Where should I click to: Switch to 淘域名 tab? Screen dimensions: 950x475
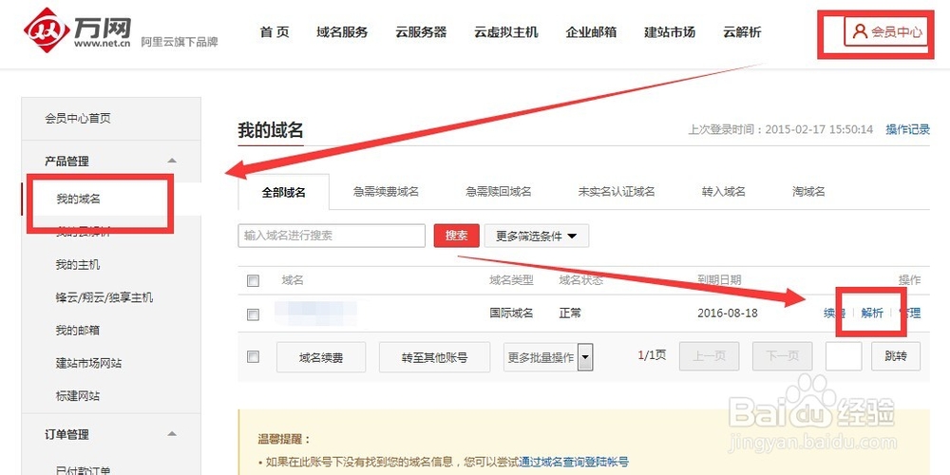click(x=808, y=192)
